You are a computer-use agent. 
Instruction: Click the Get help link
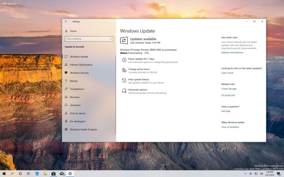(x=226, y=111)
